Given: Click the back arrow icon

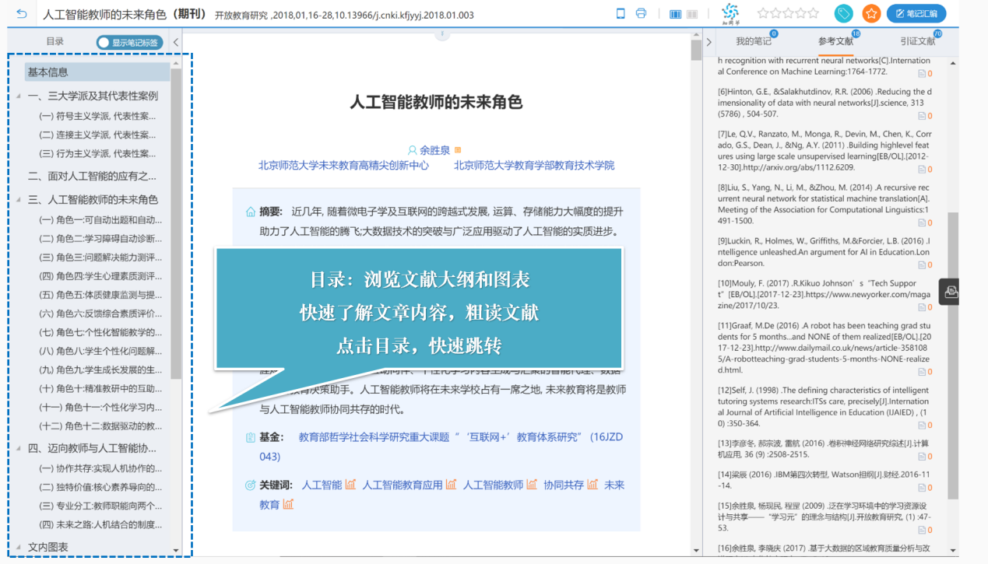Looking at the screenshot, I should [21, 14].
